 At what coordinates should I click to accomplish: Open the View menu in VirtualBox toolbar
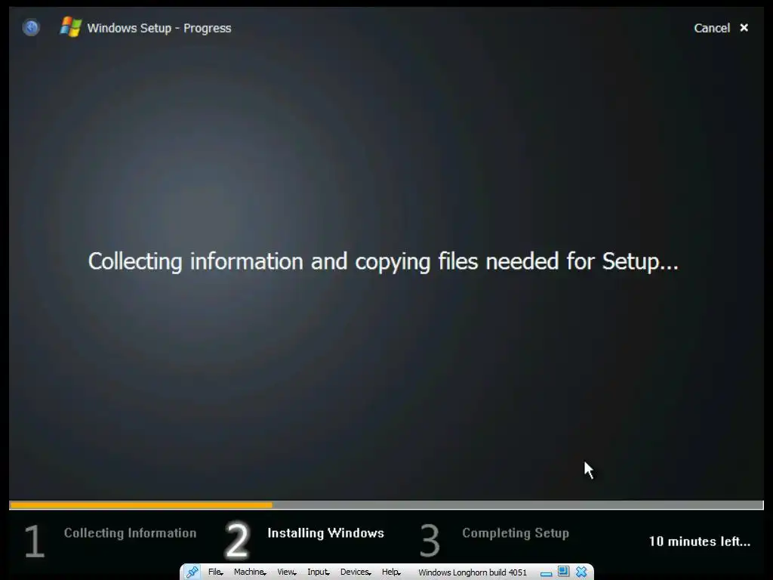(x=286, y=572)
